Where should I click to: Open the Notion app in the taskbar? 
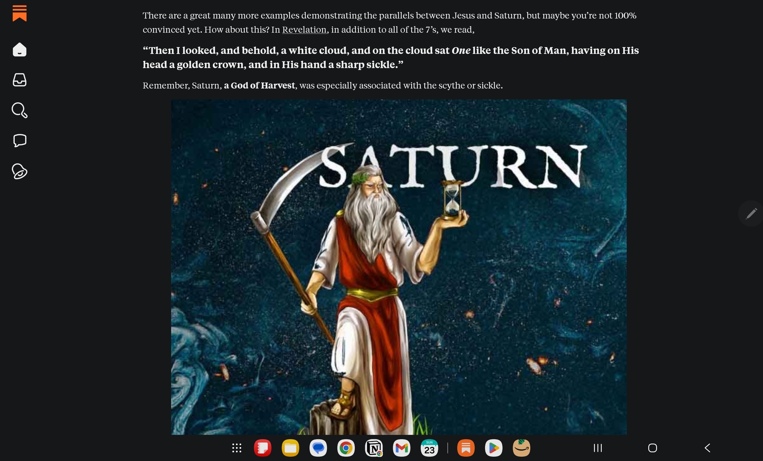point(374,448)
